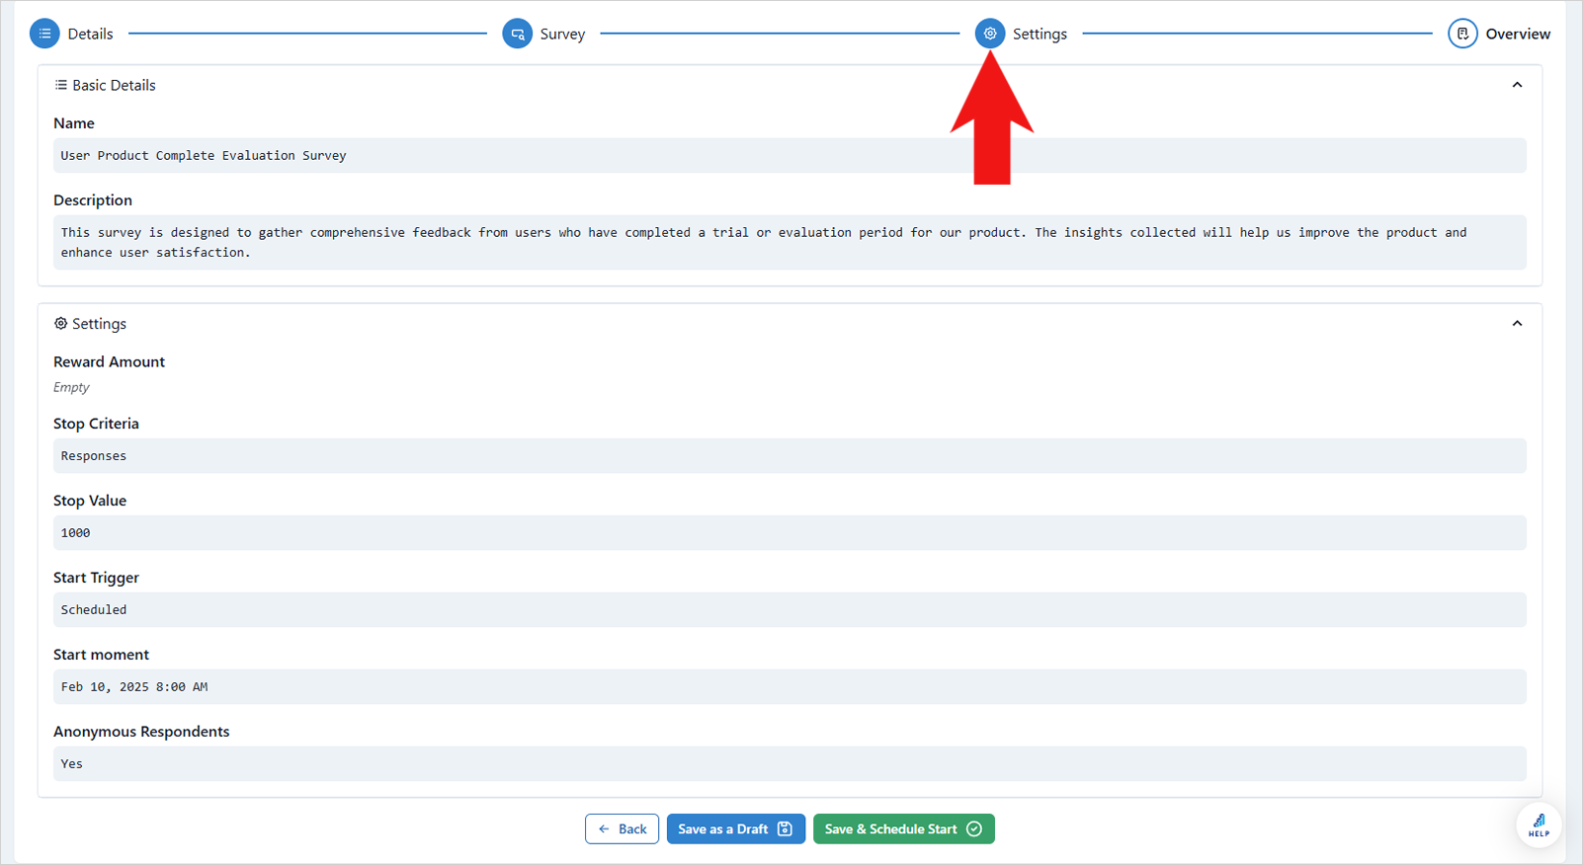This screenshot has width=1583, height=865.
Task: Collapse the Basic Details section chevron
Action: click(1517, 85)
